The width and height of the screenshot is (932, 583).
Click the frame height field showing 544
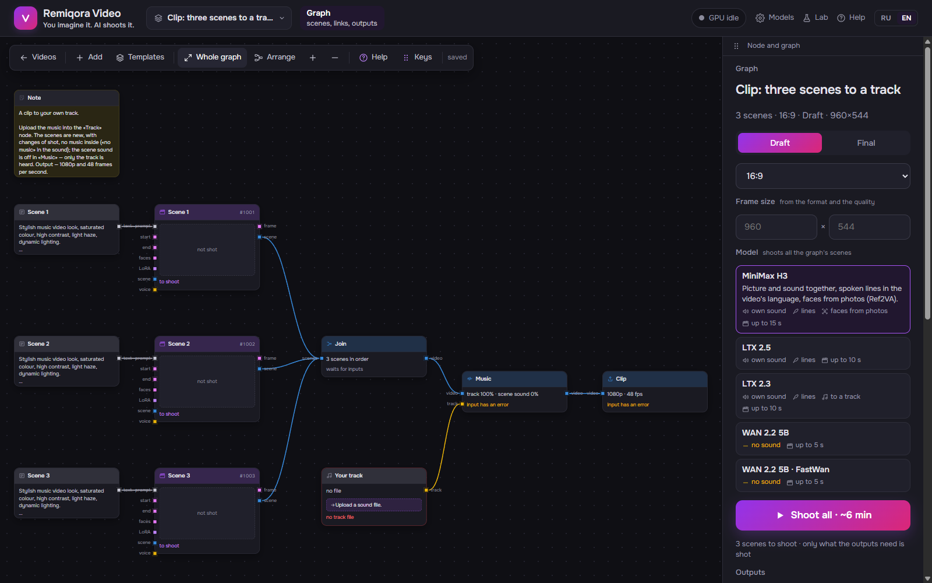pyautogui.click(x=870, y=227)
